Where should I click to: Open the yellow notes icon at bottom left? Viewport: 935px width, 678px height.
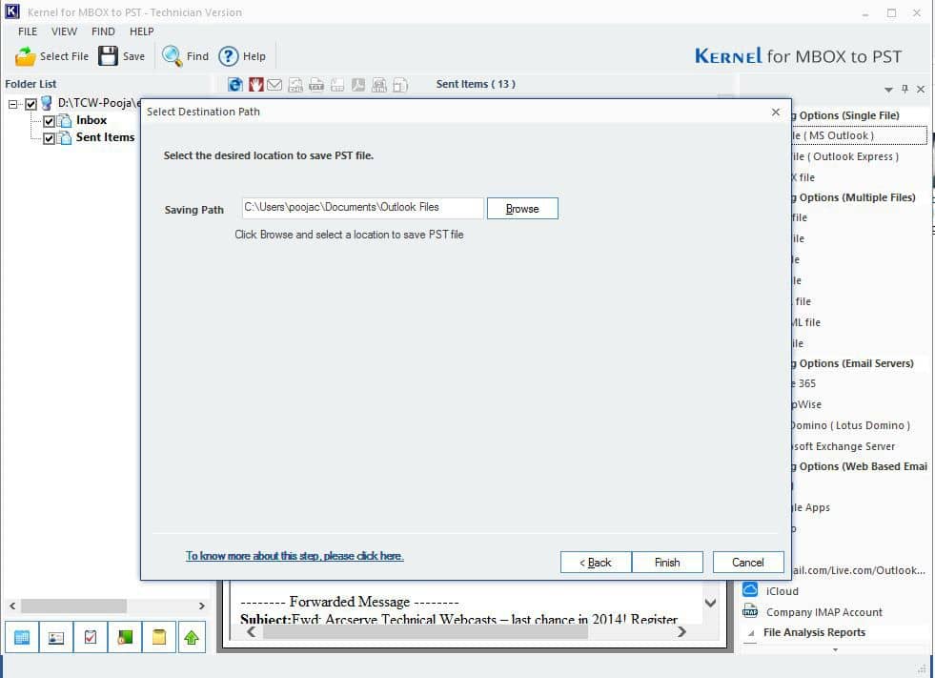[158, 637]
